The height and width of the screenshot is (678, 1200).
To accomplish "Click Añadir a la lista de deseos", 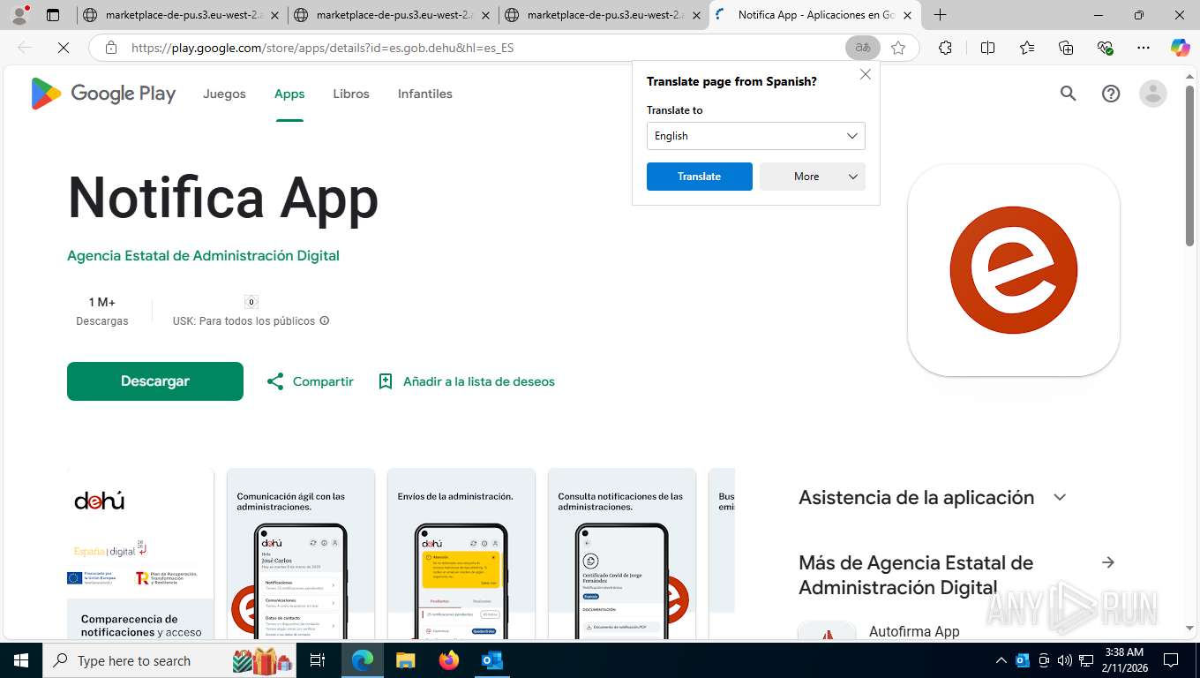I will pos(479,381).
